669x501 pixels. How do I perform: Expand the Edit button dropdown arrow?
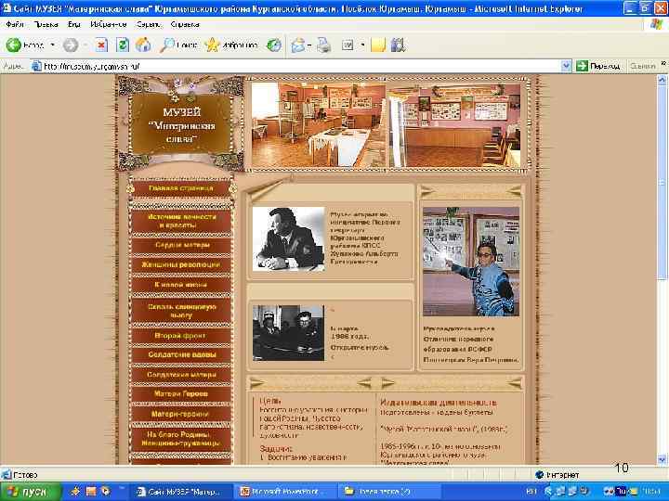point(362,45)
